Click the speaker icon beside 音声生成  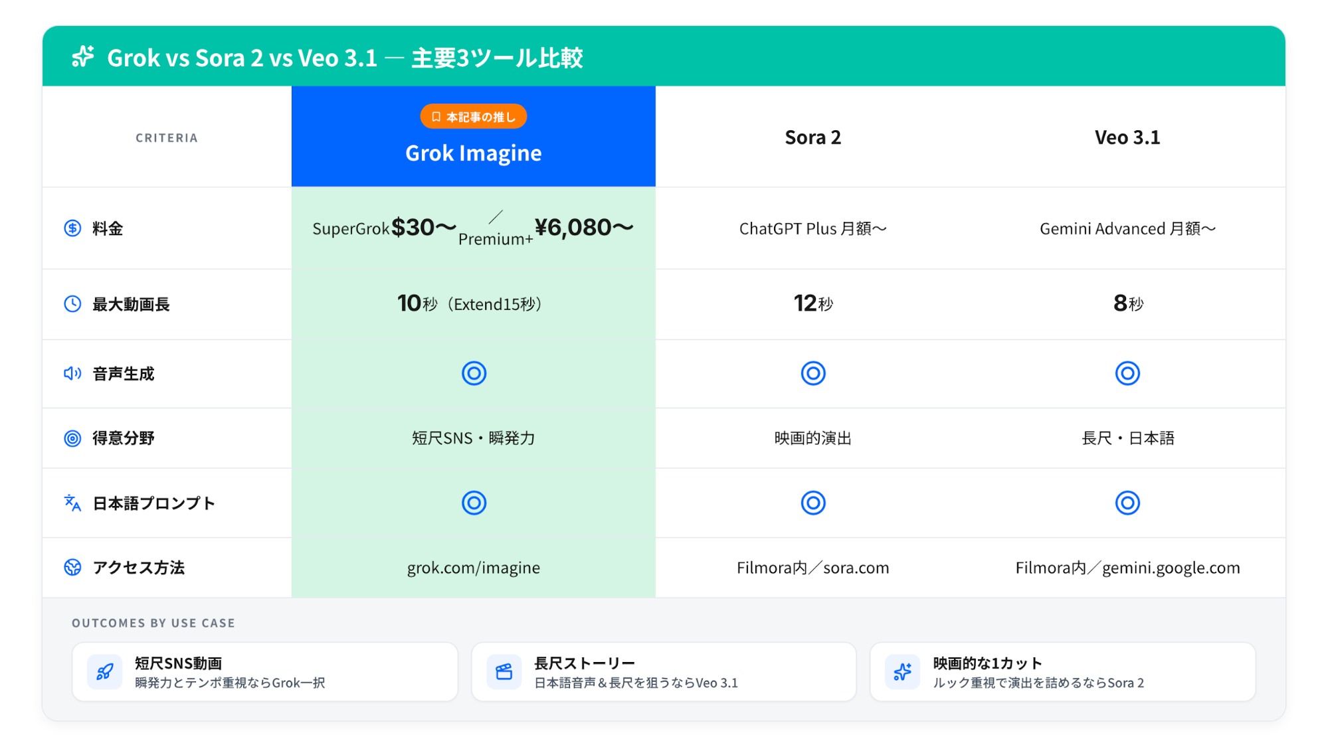point(72,373)
